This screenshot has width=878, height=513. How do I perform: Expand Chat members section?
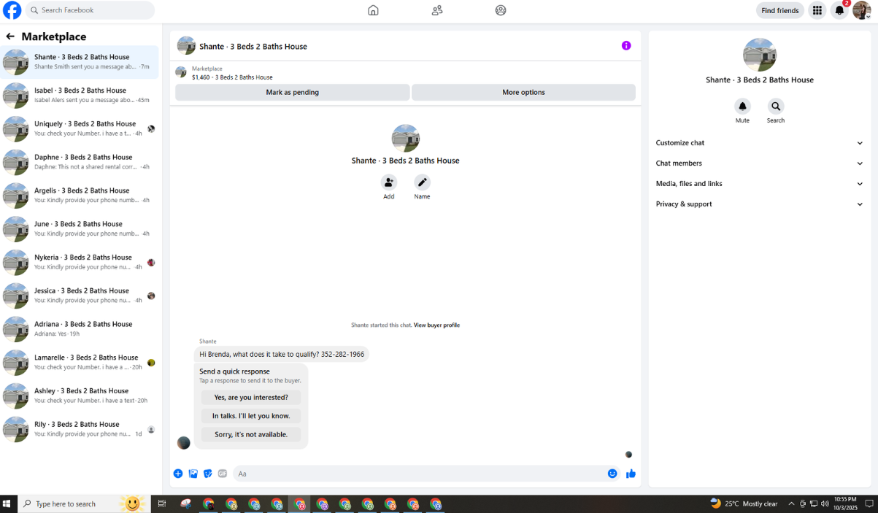click(760, 163)
